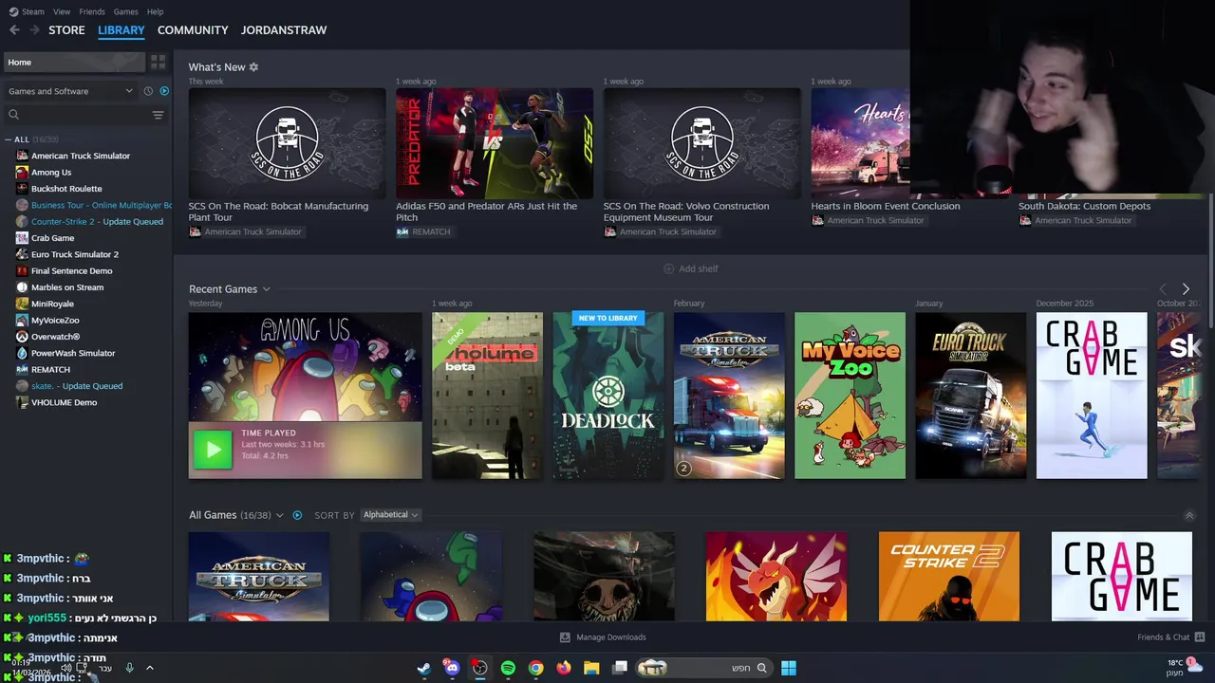Toggle the ready-to-play filter icon

point(164,91)
